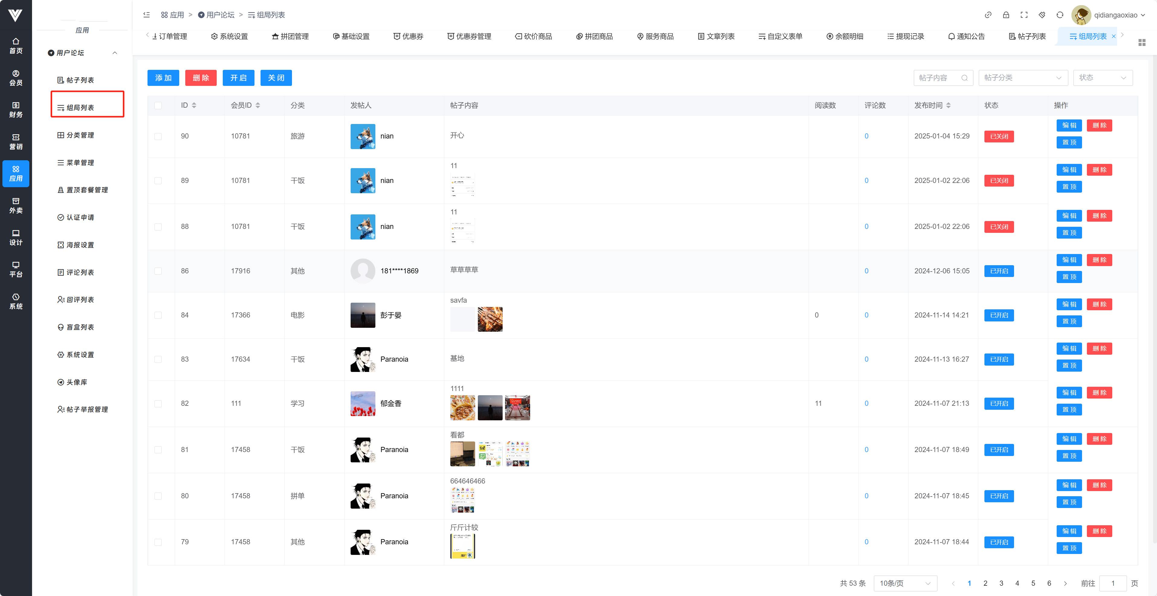Click the lock screen icon
The width and height of the screenshot is (1157, 596).
click(1006, 15)
